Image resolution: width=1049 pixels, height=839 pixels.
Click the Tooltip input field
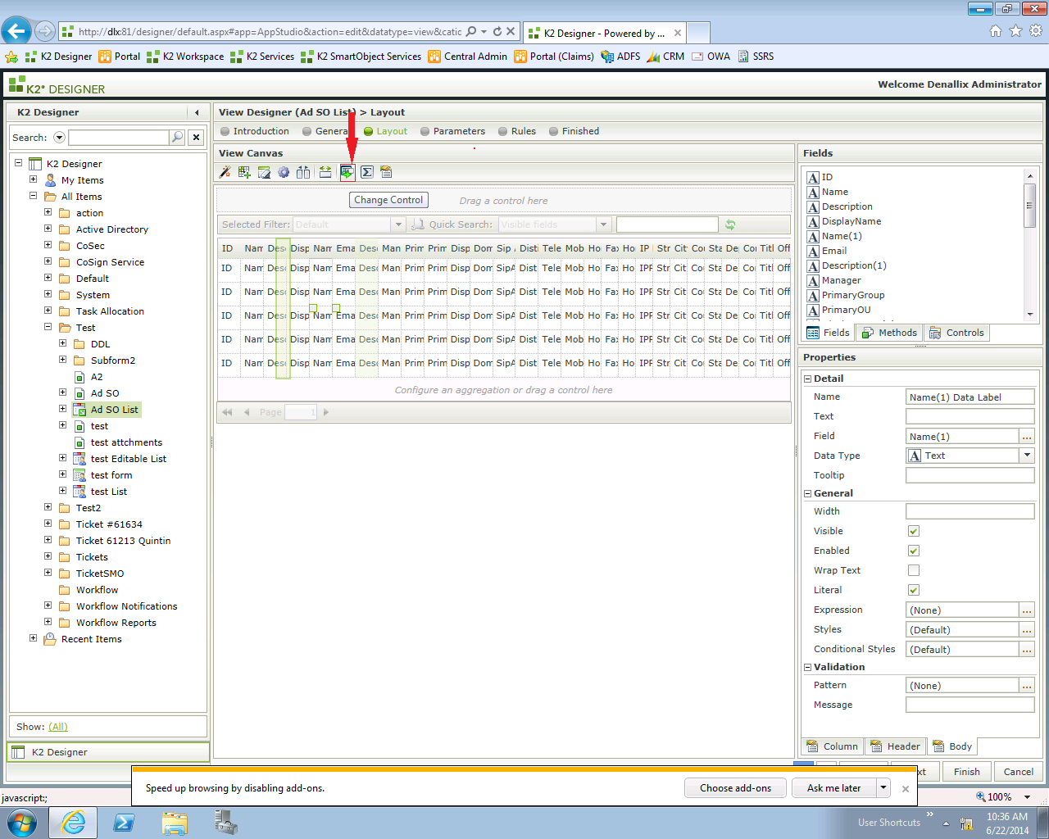pyautogui.click(x=970, y=475)
